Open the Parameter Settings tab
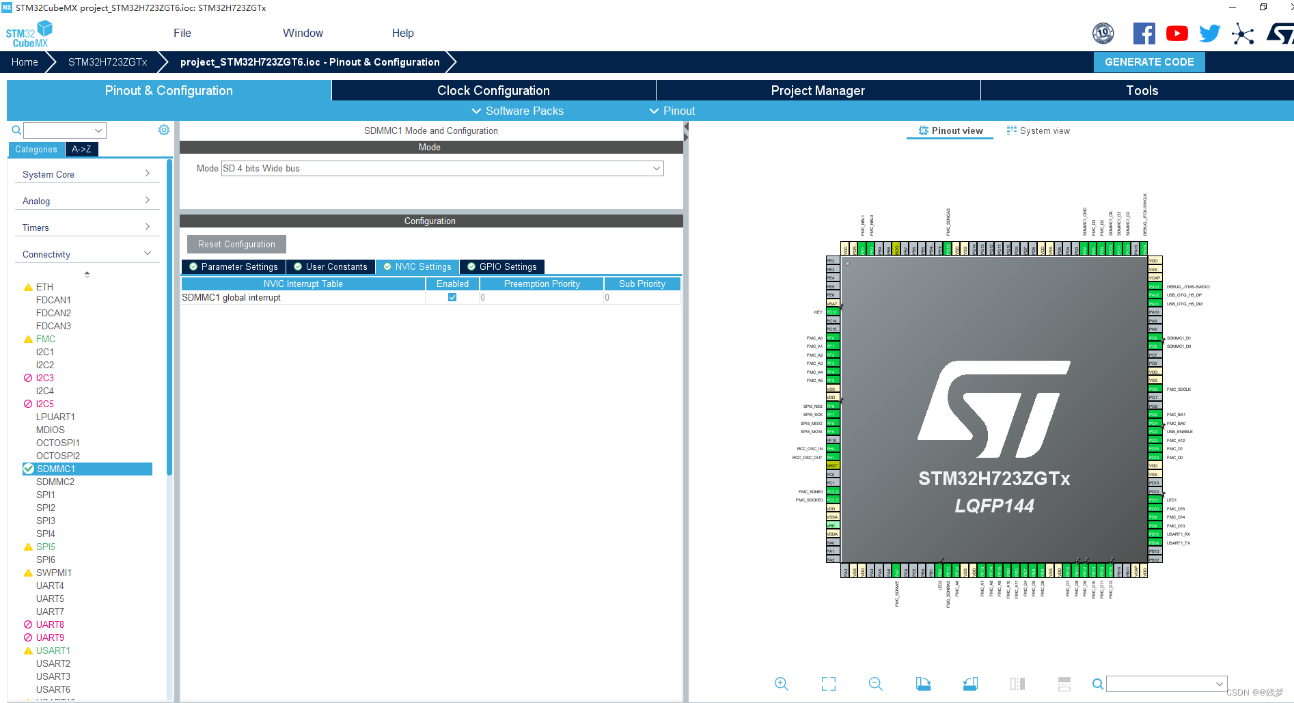The width and height of the screenshot is (1294, 703). point(234,266)
